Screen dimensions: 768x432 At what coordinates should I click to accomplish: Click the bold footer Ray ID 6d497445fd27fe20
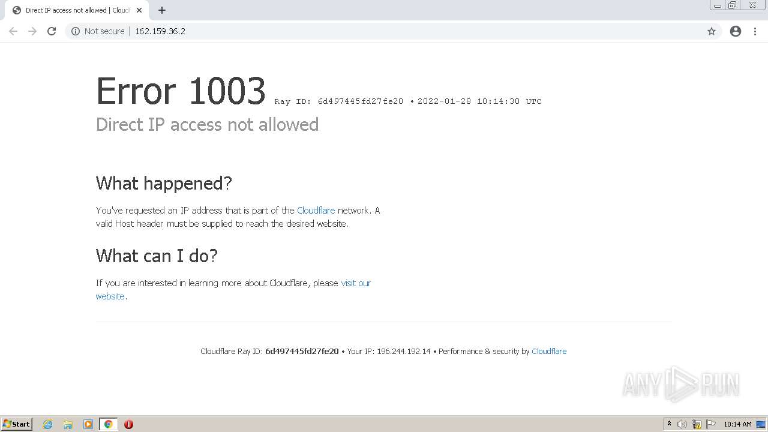pos(302,352)
